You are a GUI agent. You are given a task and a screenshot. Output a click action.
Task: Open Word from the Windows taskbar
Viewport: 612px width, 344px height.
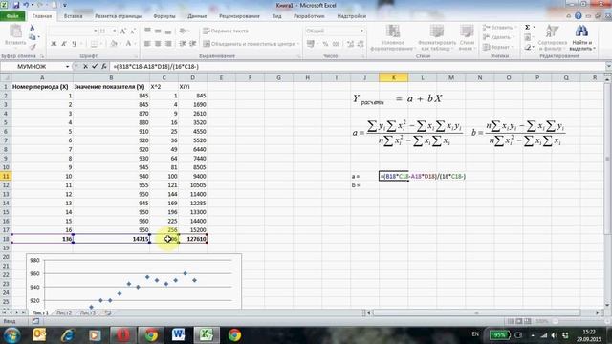coord(179,334)
